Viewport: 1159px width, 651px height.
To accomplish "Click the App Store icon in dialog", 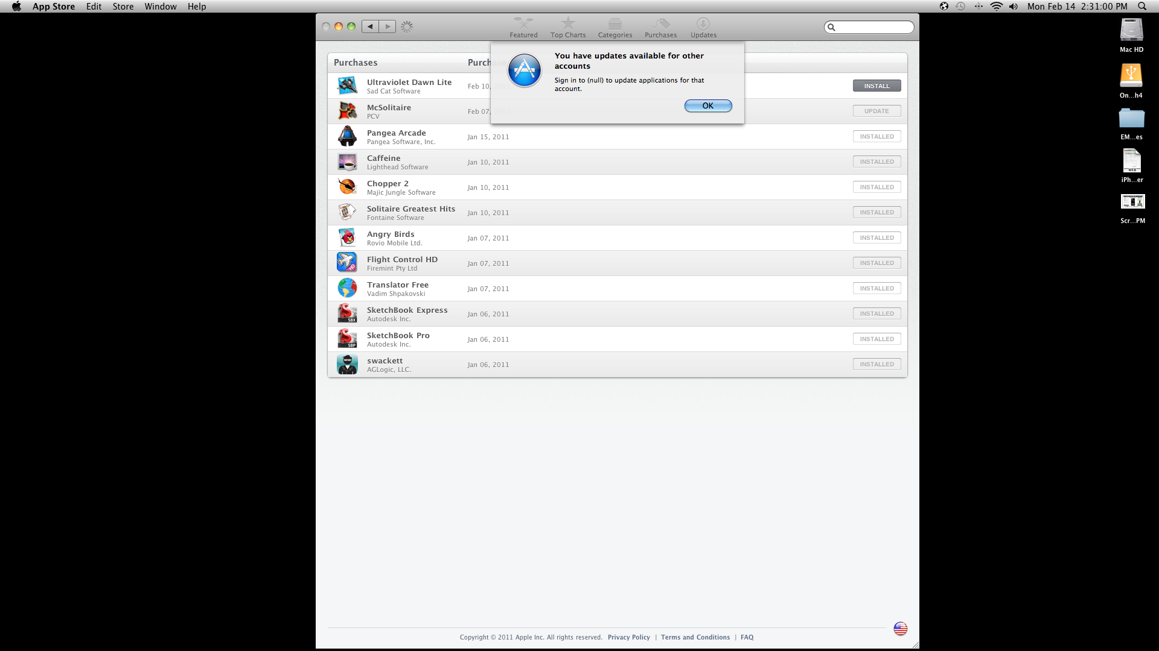I will pos(525,70).
